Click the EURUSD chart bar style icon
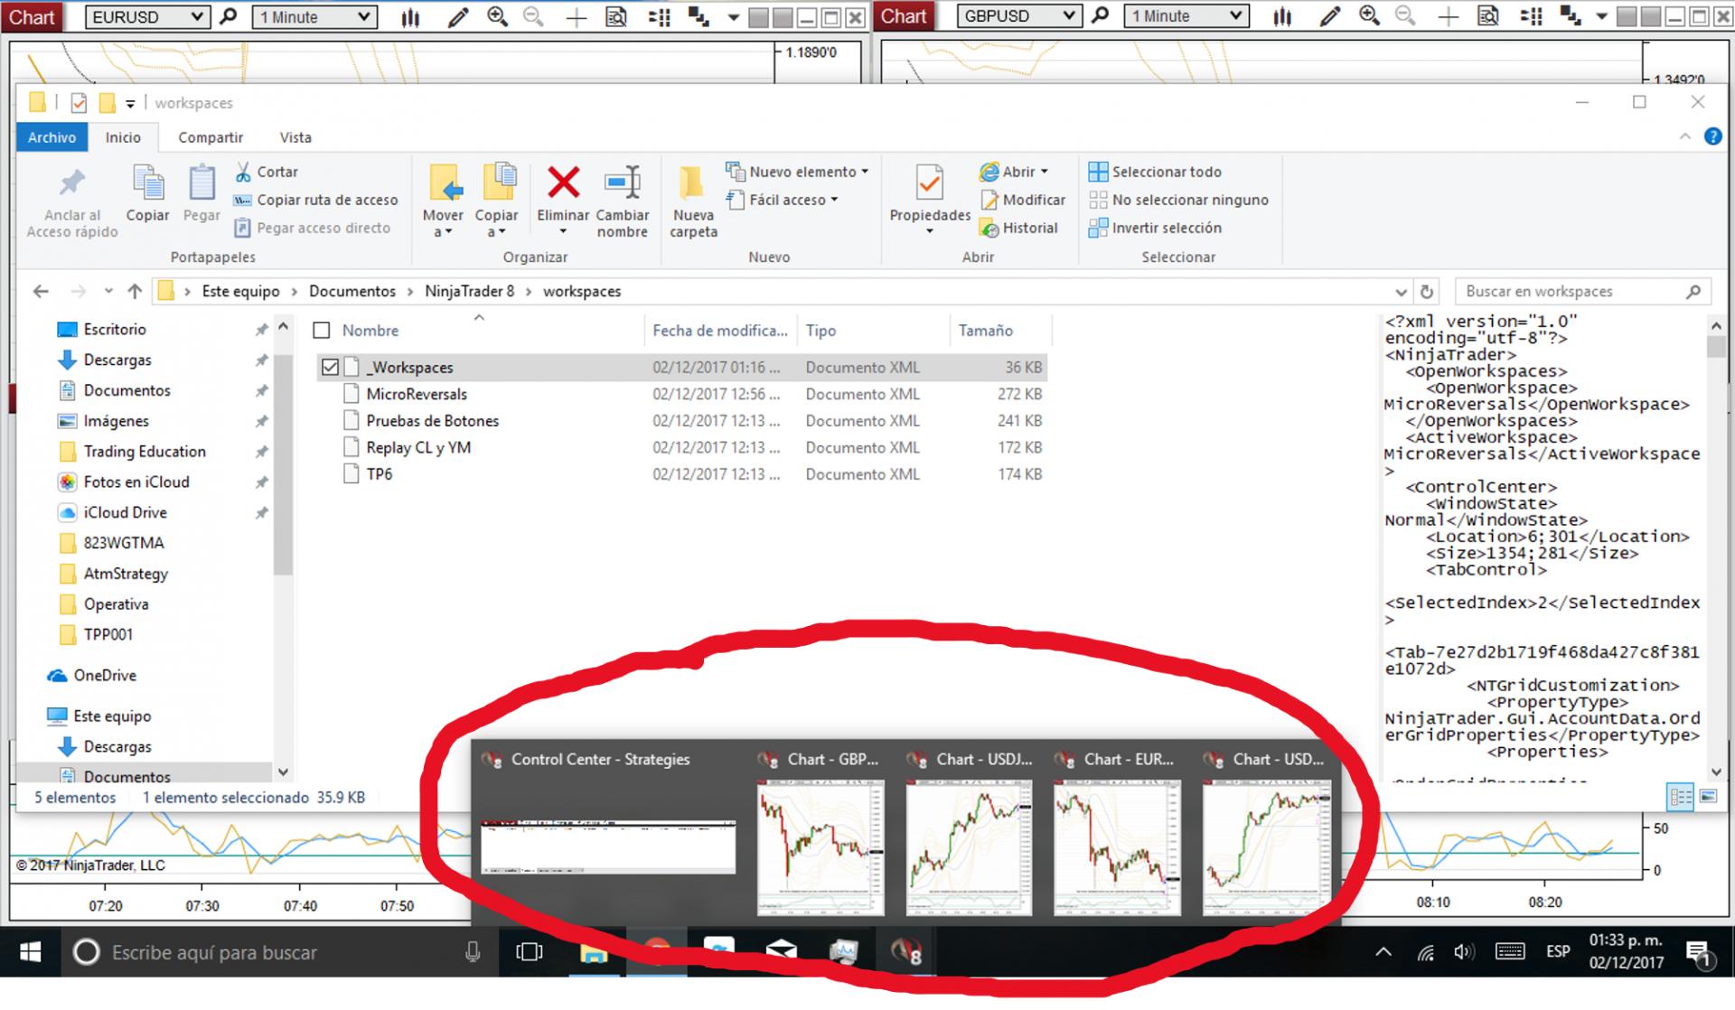Viewport: 1735px width, 1010px height. pyautogui.click(x=410, y=17)
